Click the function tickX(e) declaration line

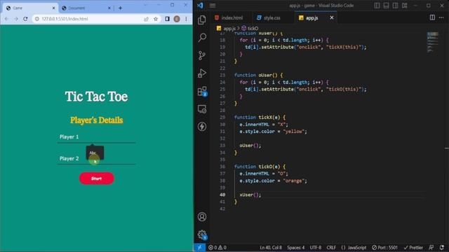coord(260,118)
